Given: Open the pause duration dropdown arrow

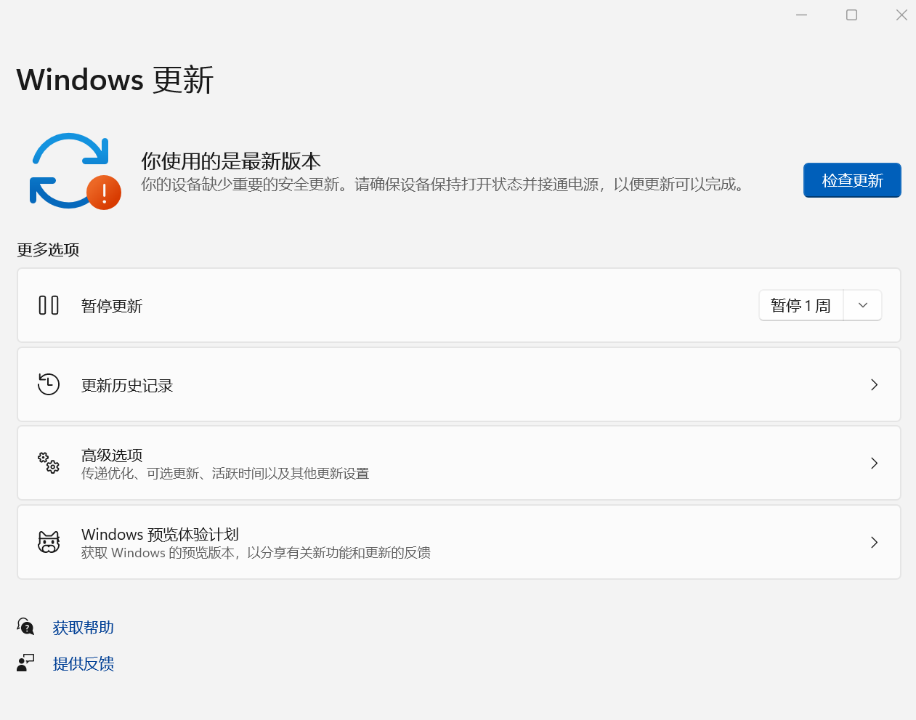Looking at the screenshot, I should pyautogui.click(x=863, y=305).
